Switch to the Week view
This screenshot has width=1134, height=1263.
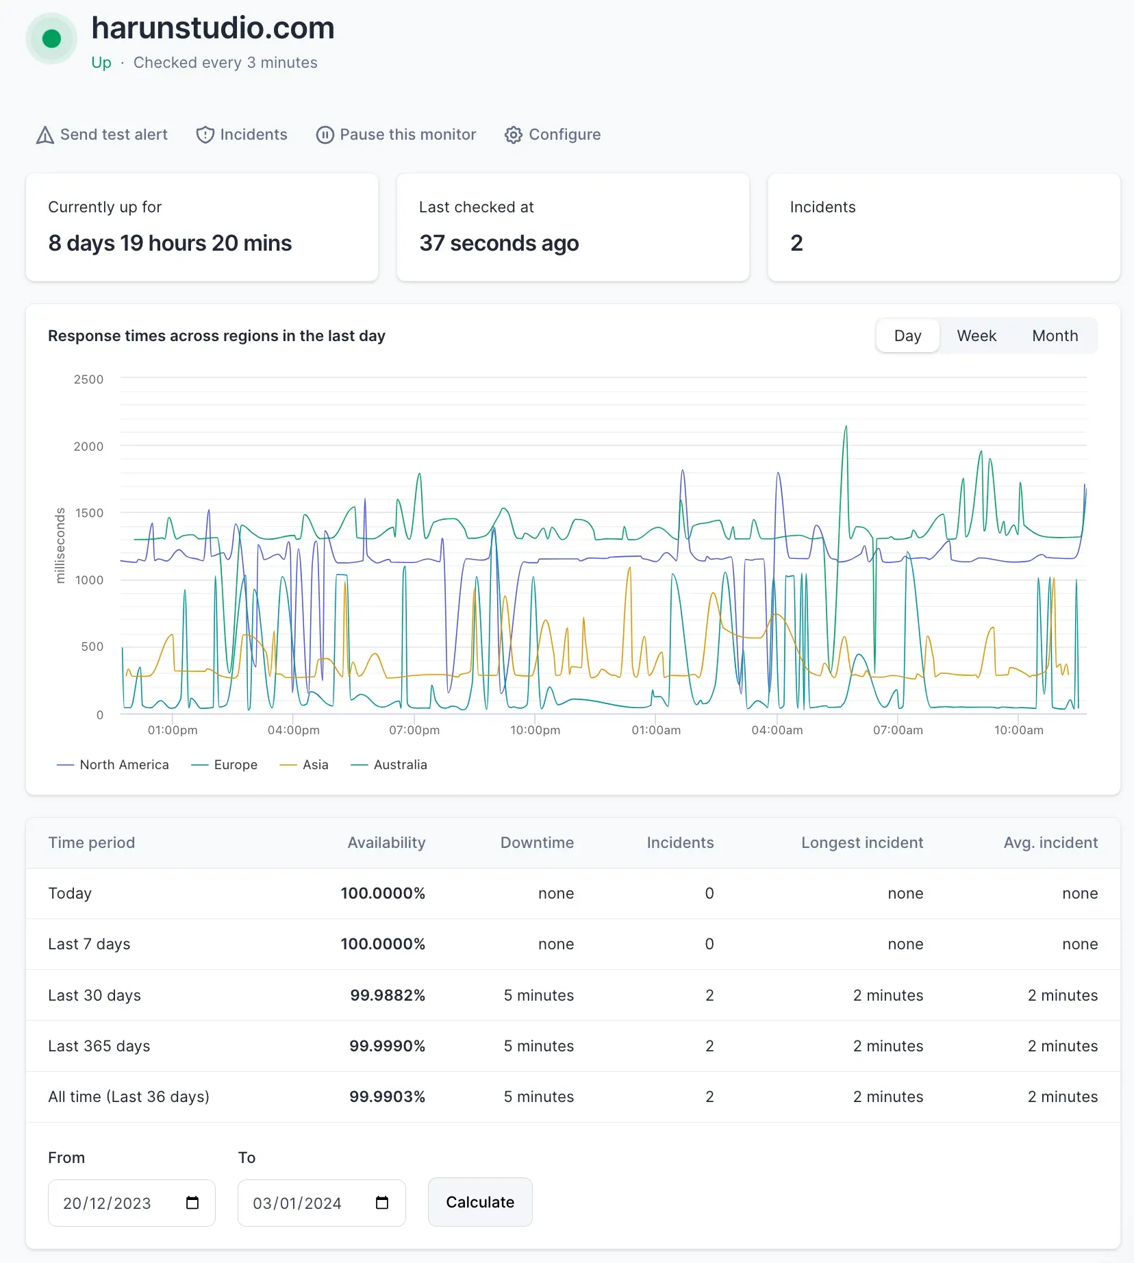click(977, 336)
